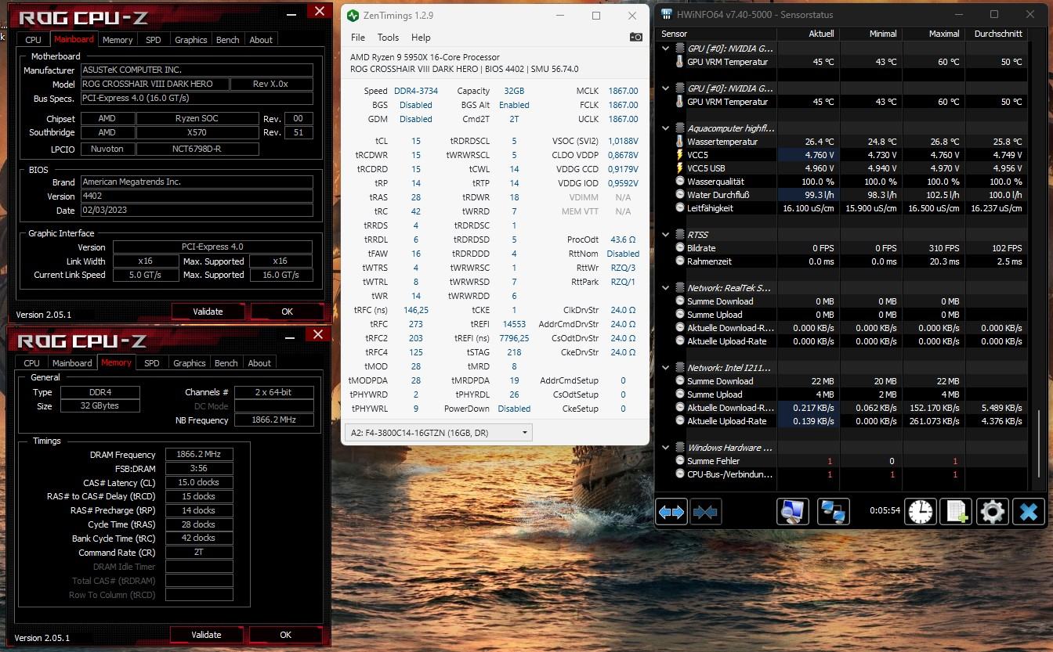The image size is (1053, 652).
Task: Click the Durchschnitt column header in HWiNFO
Action: click(996, 34)
